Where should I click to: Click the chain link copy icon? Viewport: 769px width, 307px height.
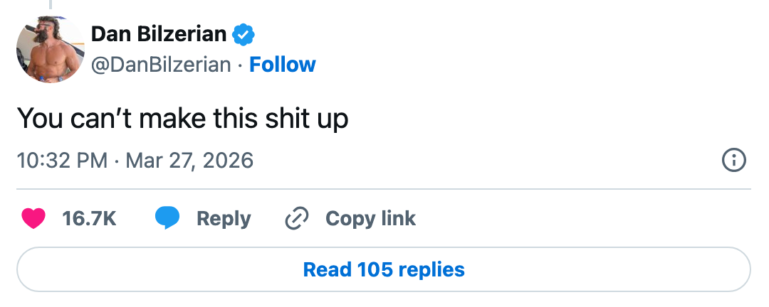pyautogui.click(x=295, y=219)
